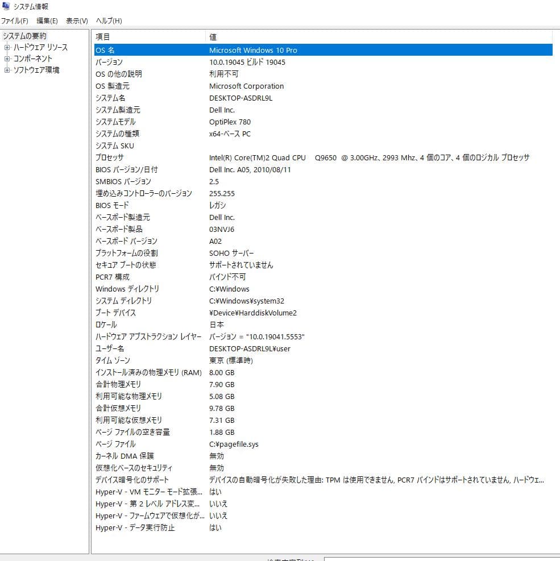Image resolution: width=560 pixels, height=561 pixels.
Task: Click the システム情報 icon in the title bar
Action: pyautogui.click(x=6, y=6)
